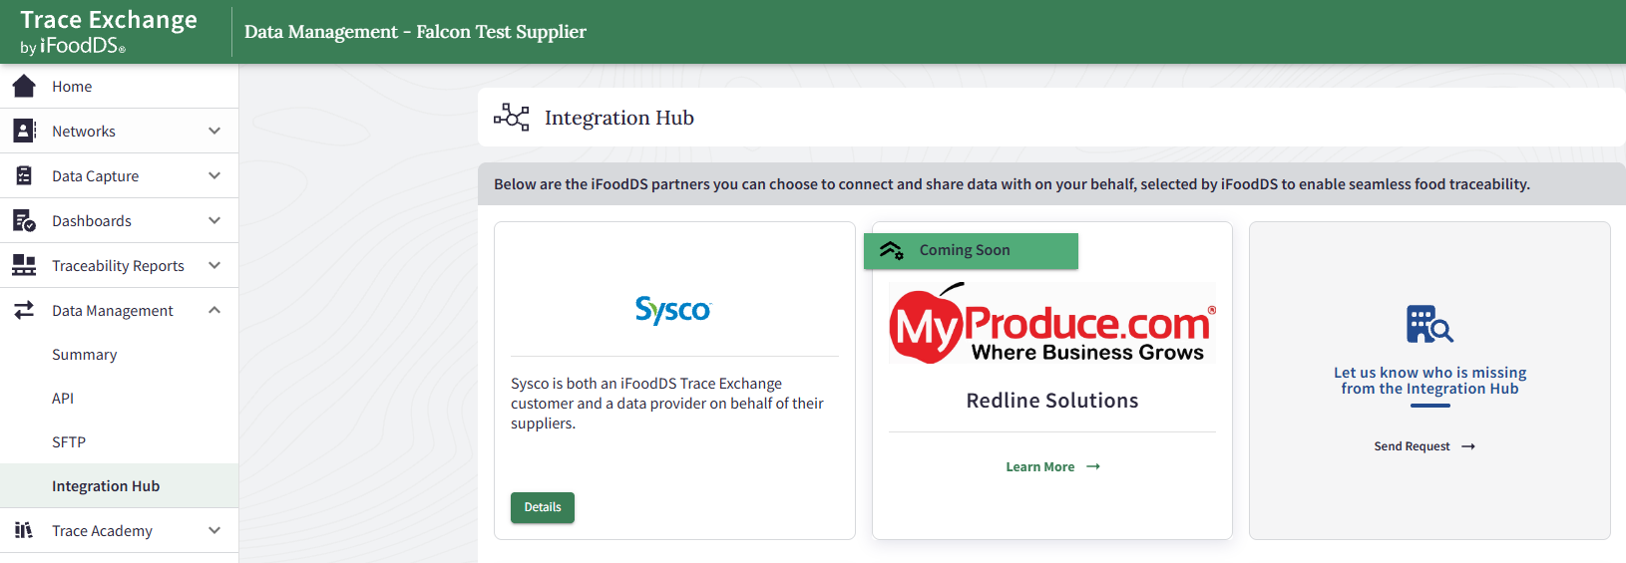1626x563 pixels.
Task: Click the Traceability Reports pallet icon
Action: pyautogui.click(x=24, y=265)
